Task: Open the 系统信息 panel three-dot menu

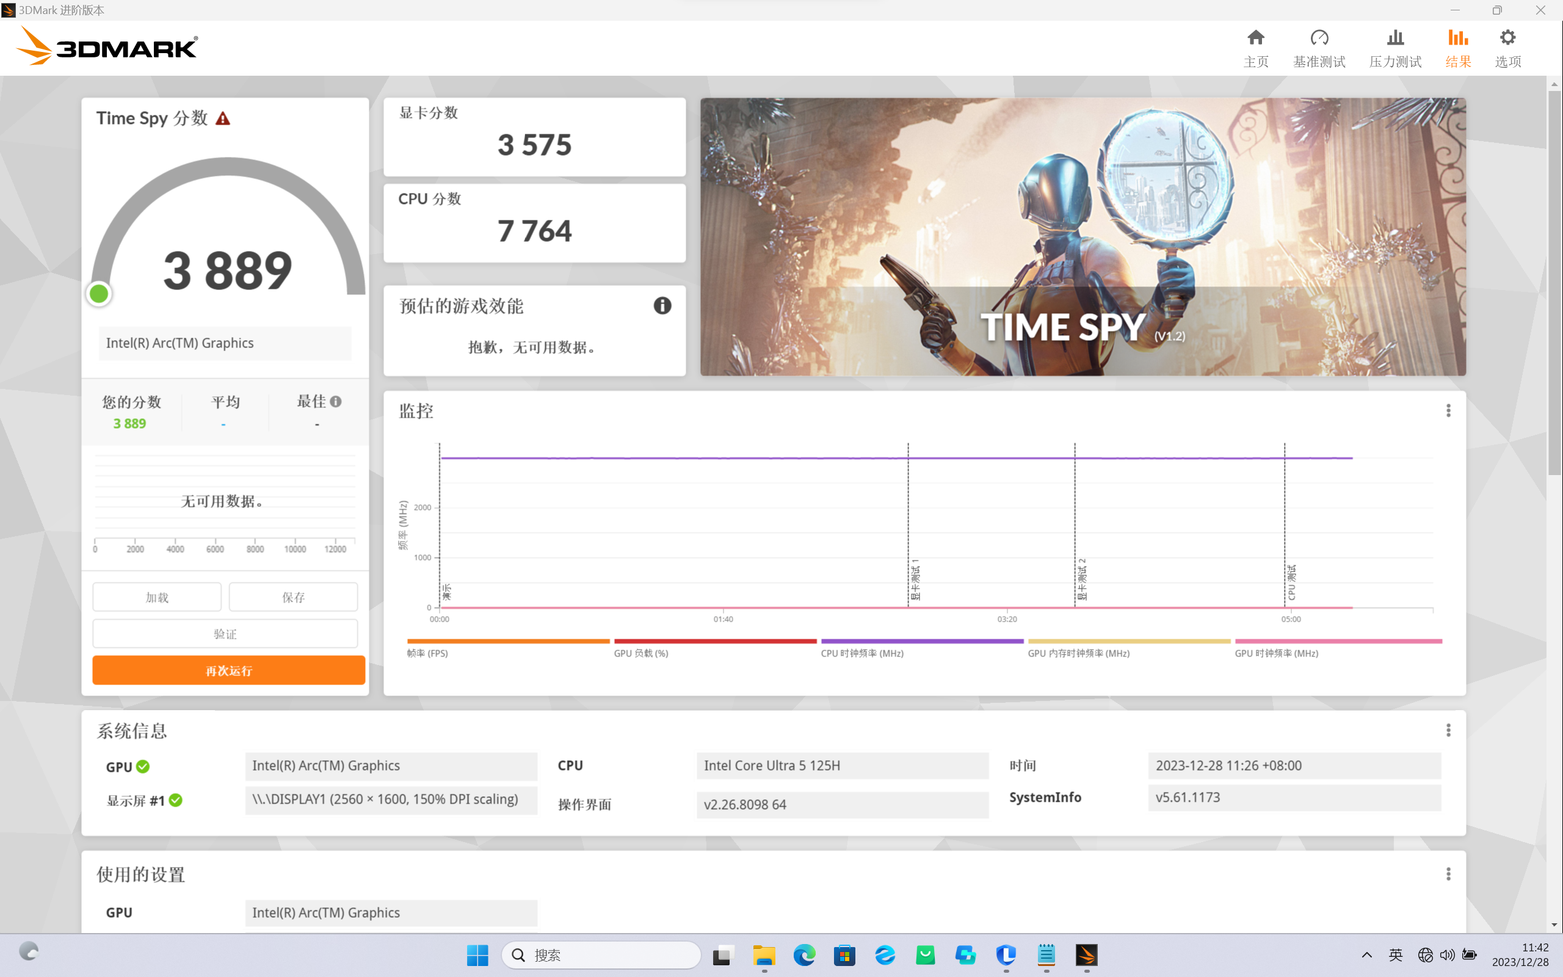Action: (x=1448, y=730)
